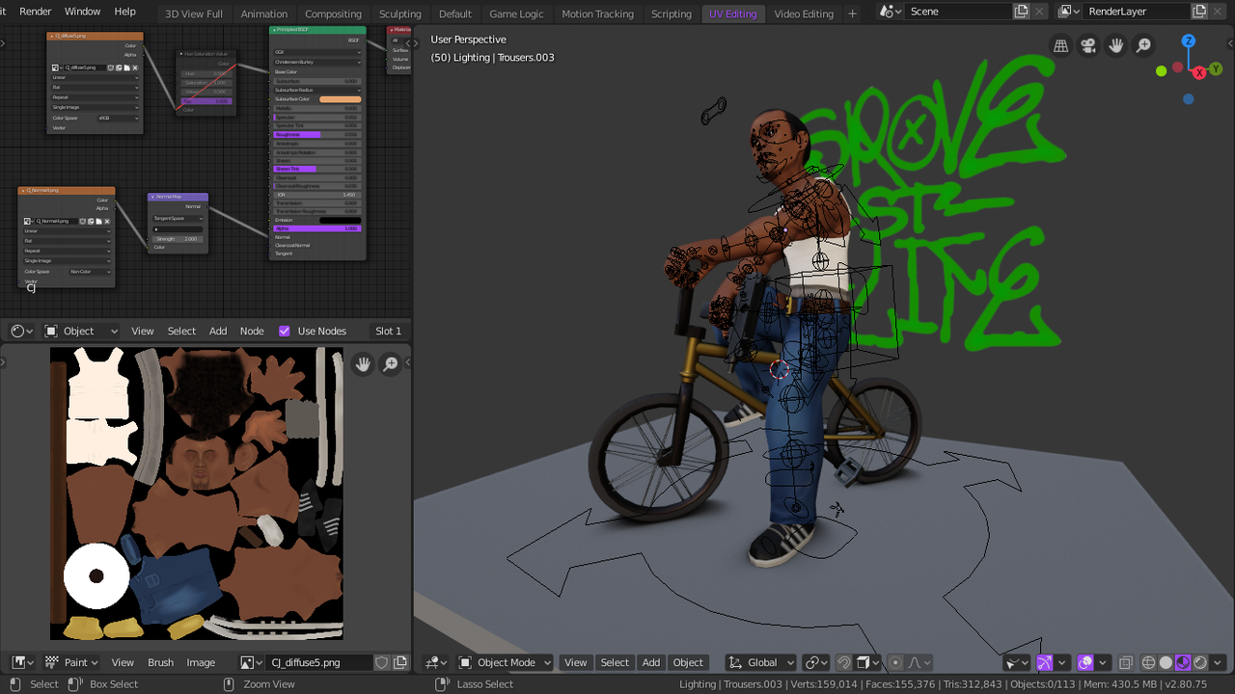Toggle show overlays icon in viewport header
1235x694 pixels.
point(1084,662)
